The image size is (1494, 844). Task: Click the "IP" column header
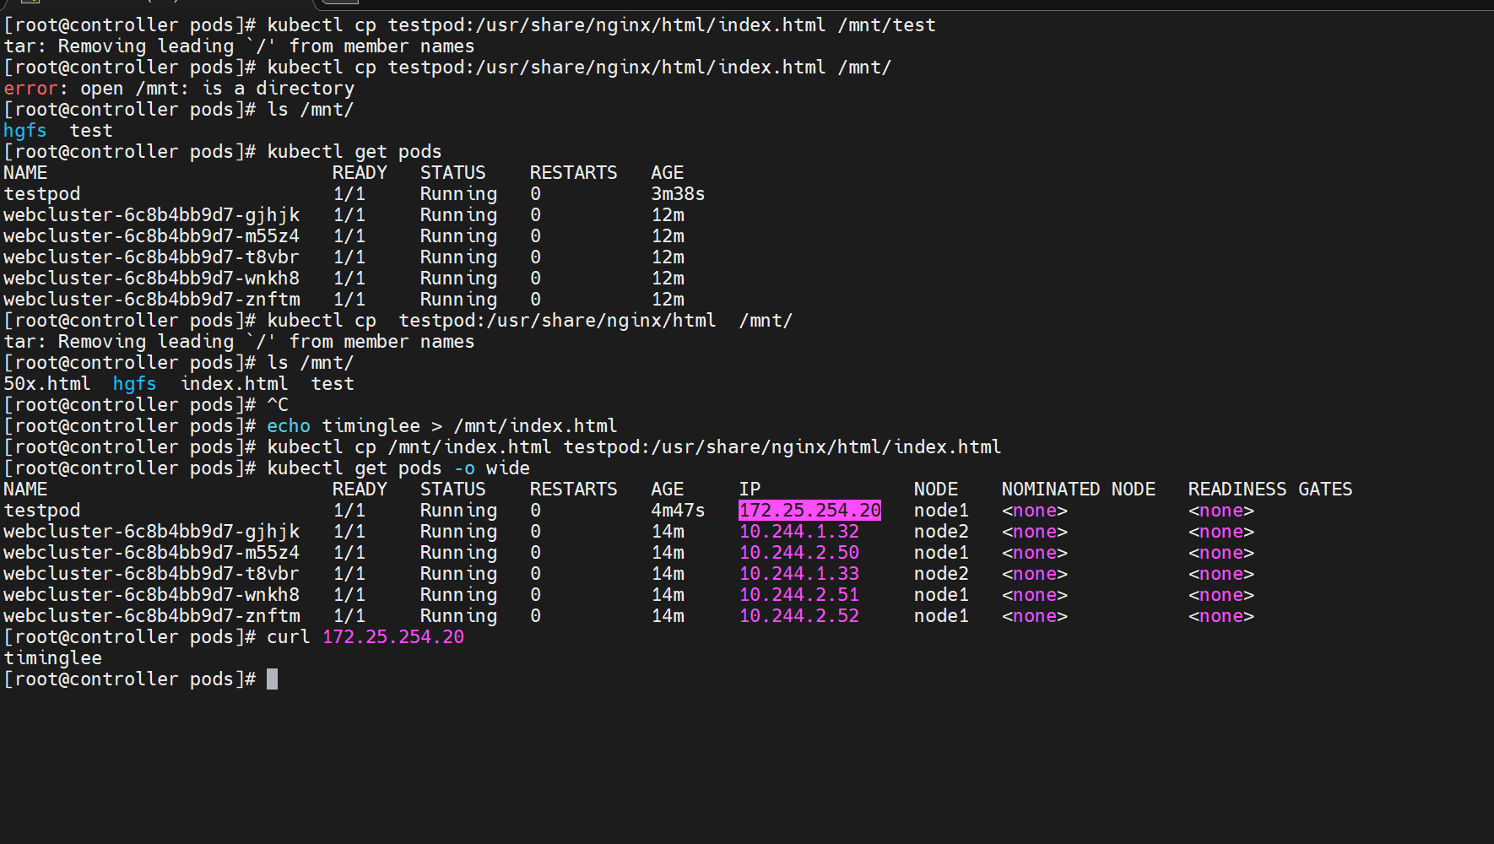[x=750, y=490]
